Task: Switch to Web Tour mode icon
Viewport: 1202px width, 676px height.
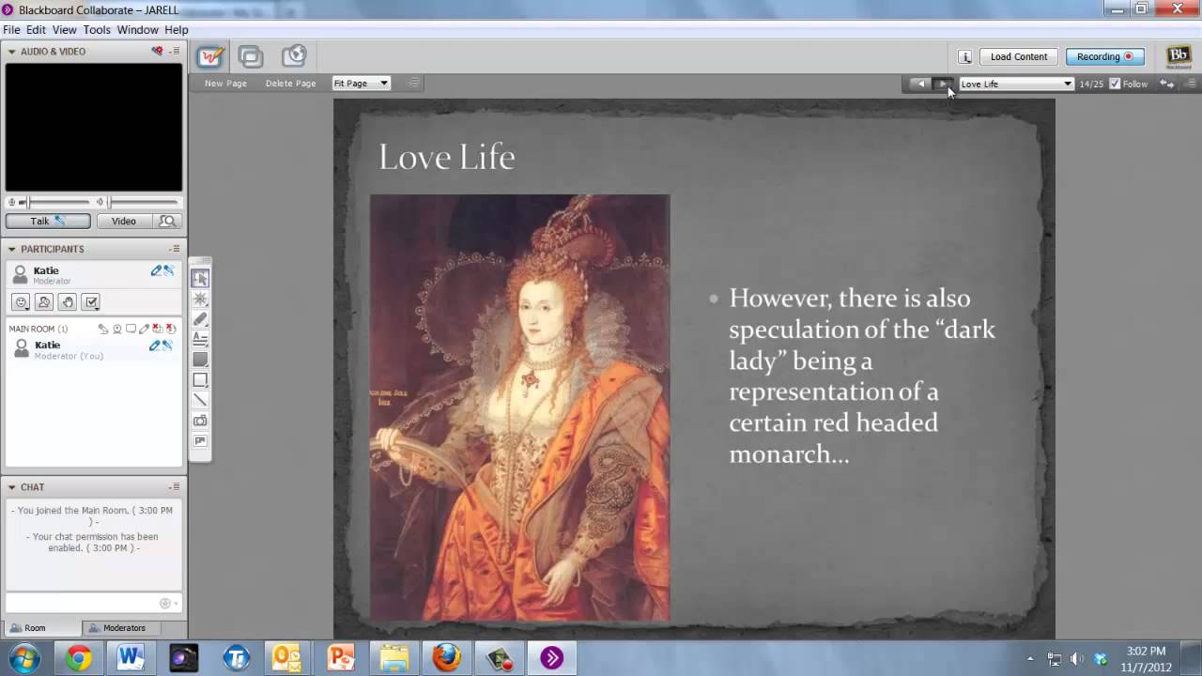Action: pos(294,56)
